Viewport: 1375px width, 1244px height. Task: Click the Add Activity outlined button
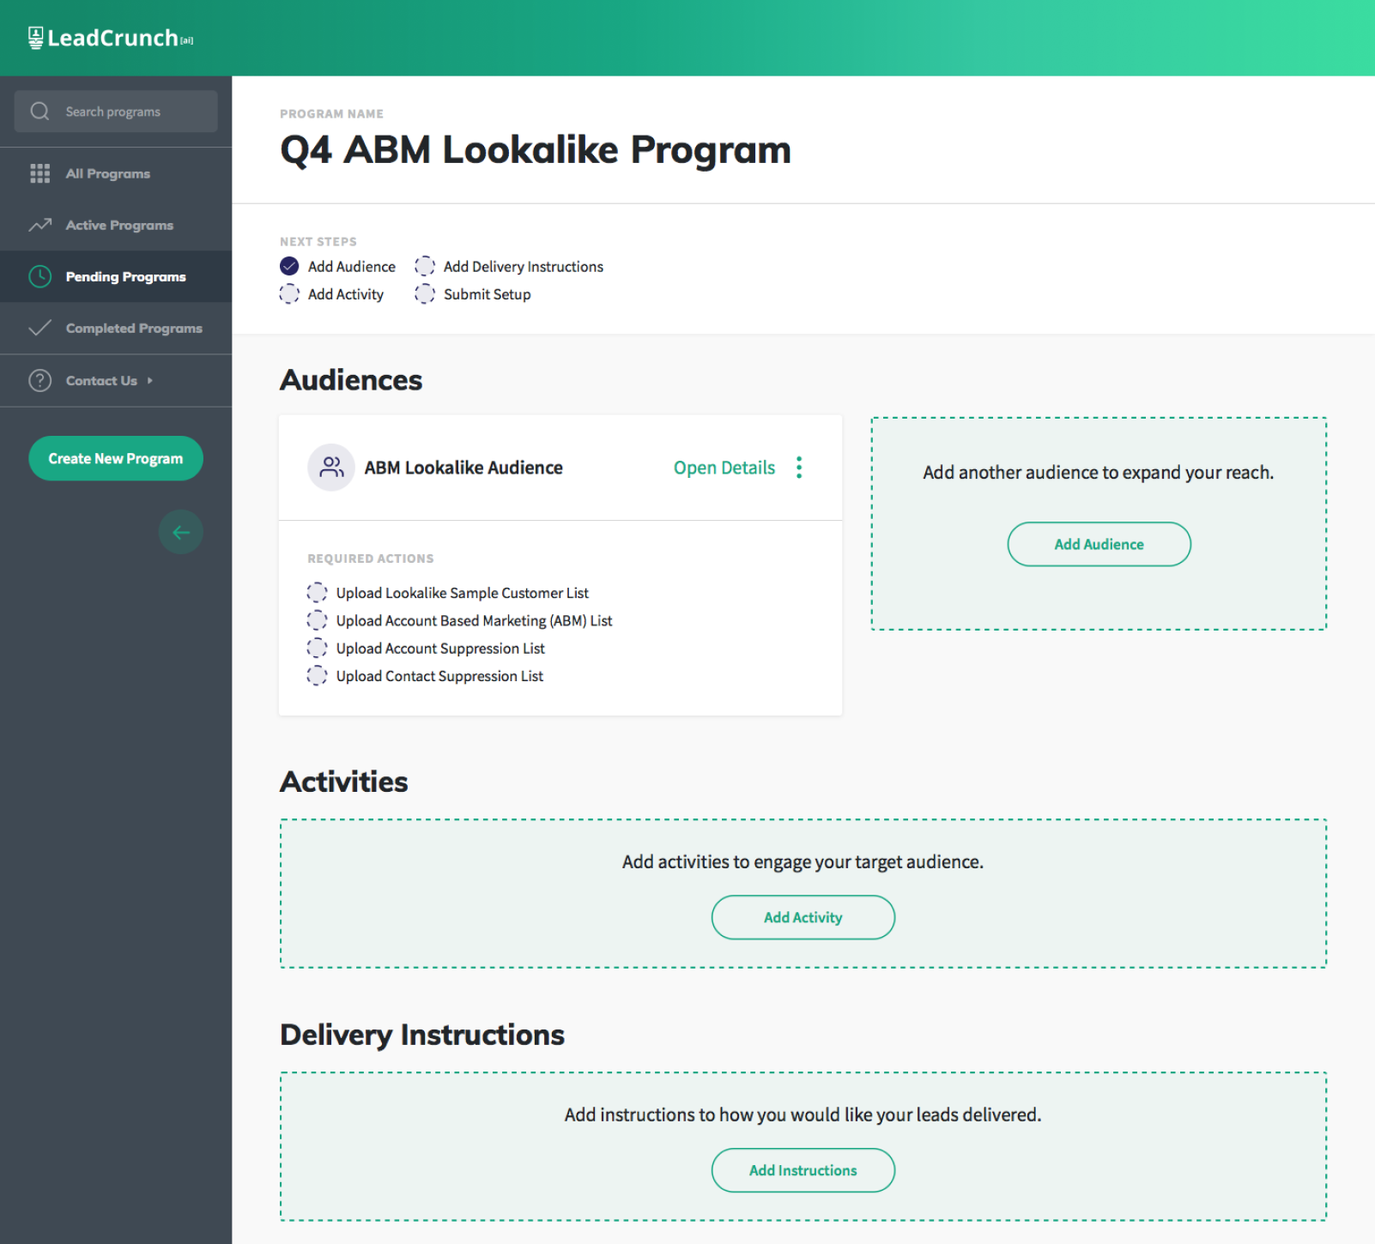803,917
